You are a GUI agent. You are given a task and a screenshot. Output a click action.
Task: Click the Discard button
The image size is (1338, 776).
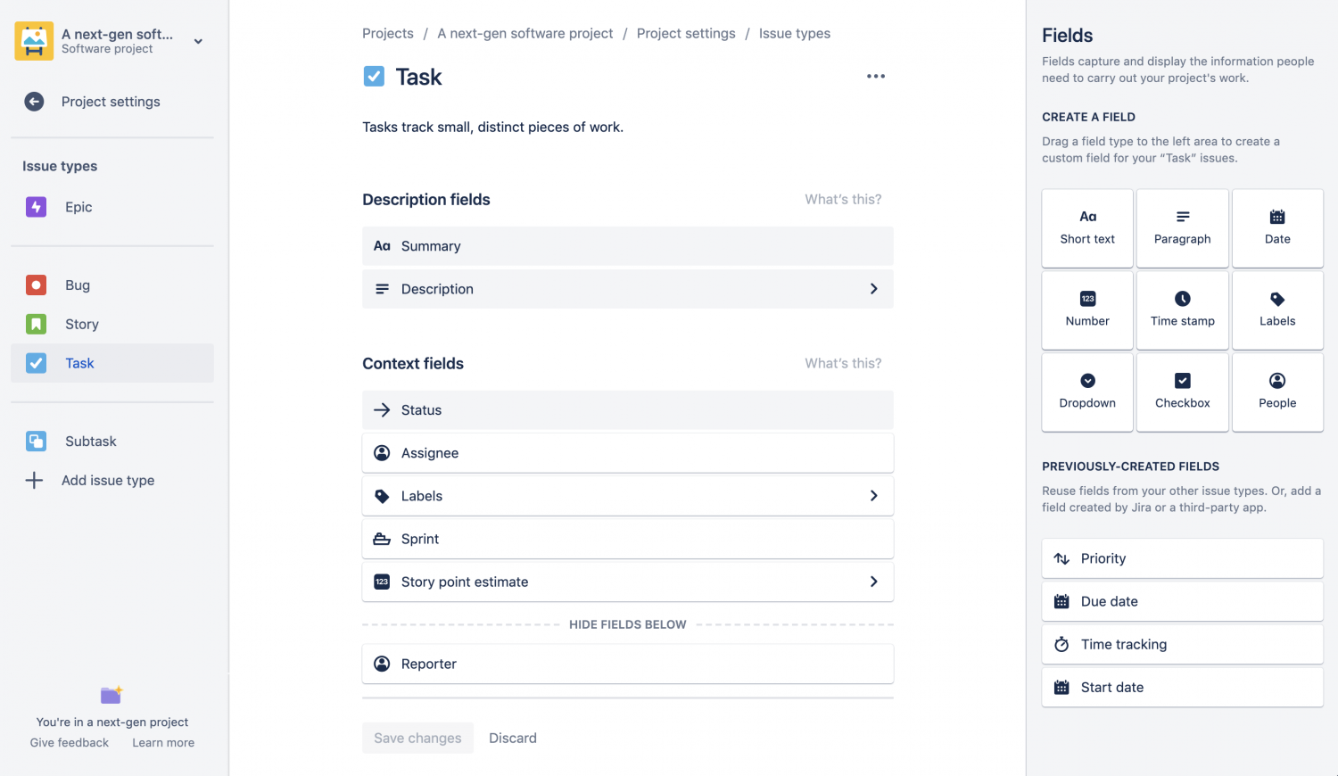512,739
